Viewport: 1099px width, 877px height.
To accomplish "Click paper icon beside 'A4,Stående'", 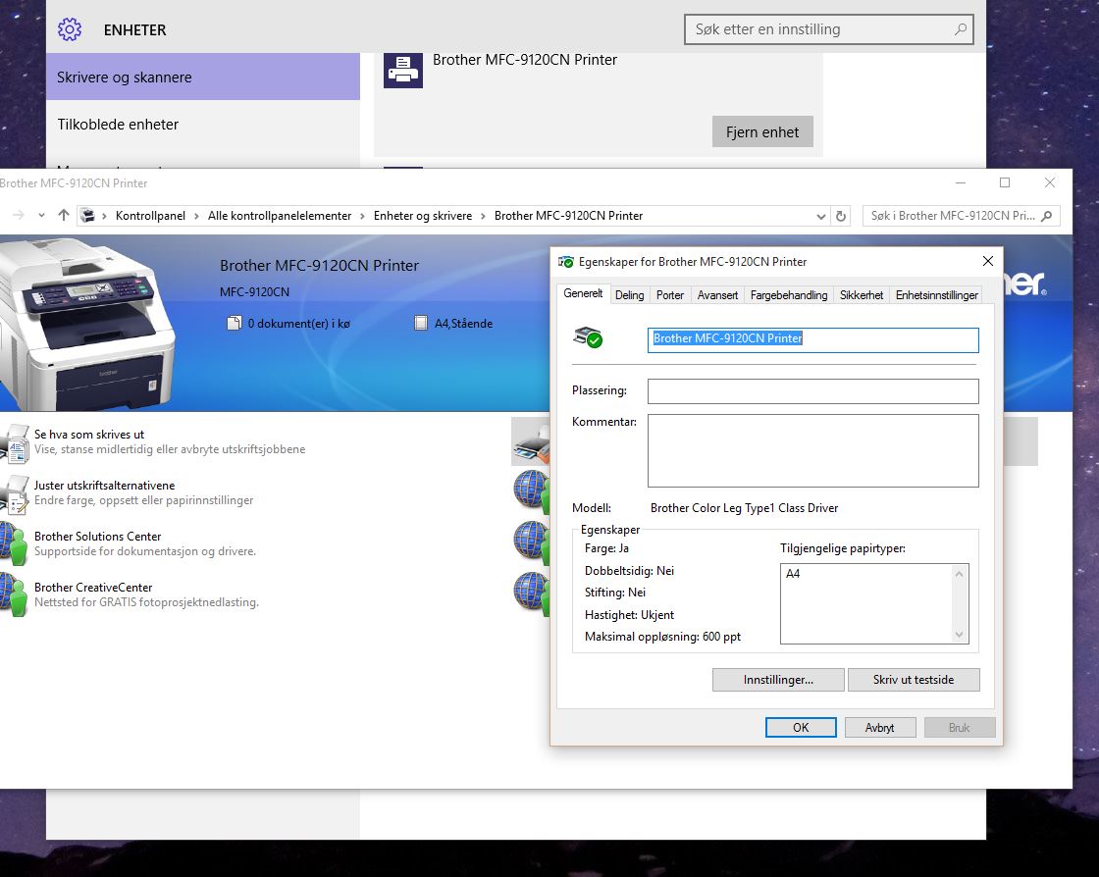I will pos(421,323).
